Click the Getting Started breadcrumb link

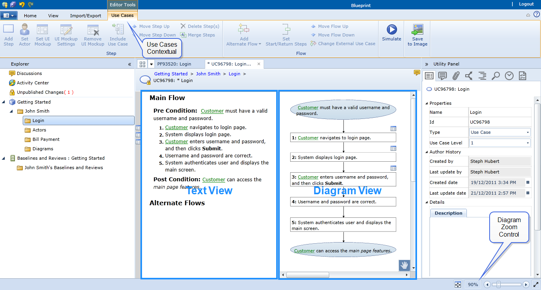click(171, 74)
